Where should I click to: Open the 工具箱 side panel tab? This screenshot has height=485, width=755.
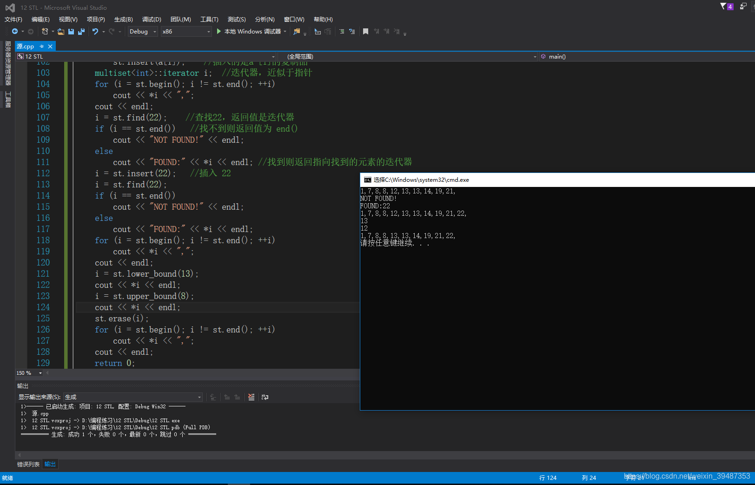click(7, 100)
